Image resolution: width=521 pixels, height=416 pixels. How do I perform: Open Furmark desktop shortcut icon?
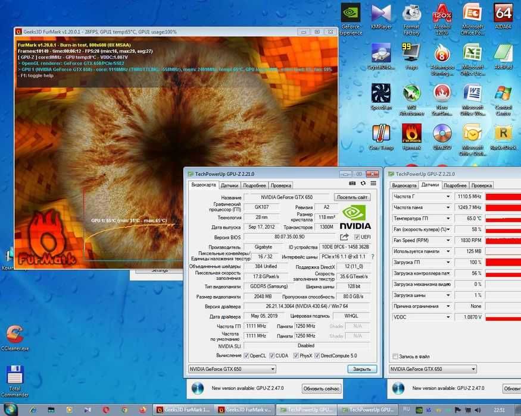pos(411,137)
